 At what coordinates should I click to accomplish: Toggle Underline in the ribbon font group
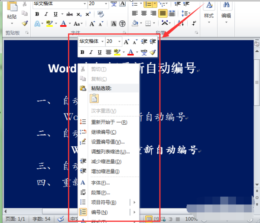(55, 14)
